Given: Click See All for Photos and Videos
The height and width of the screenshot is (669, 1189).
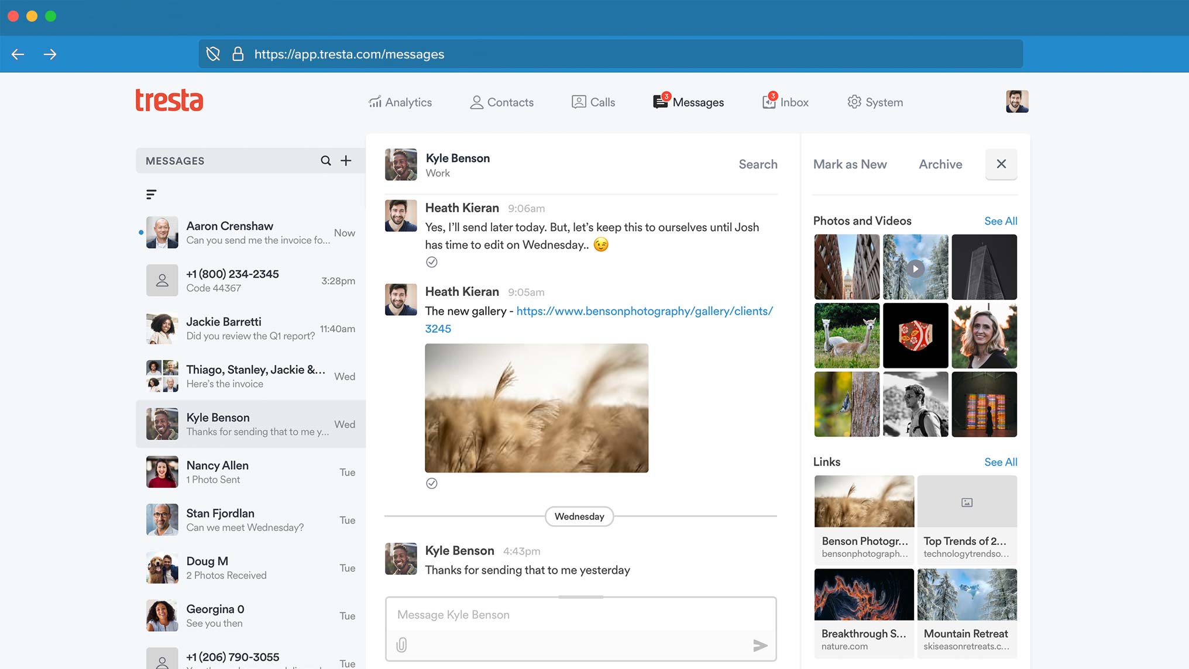Looking at the screenshot, I should point(999,220).
